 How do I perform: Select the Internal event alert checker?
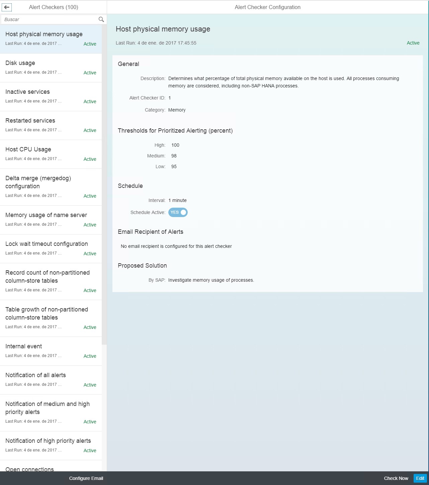(x=51, y=351)
